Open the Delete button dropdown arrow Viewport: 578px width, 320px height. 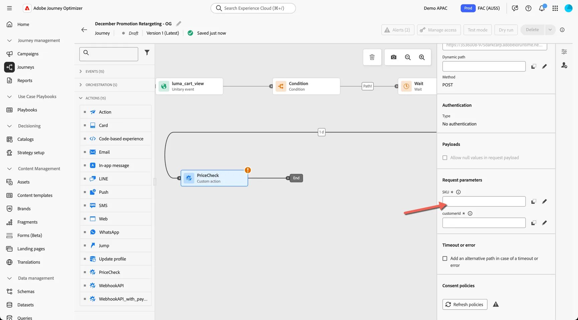(550, 30)
